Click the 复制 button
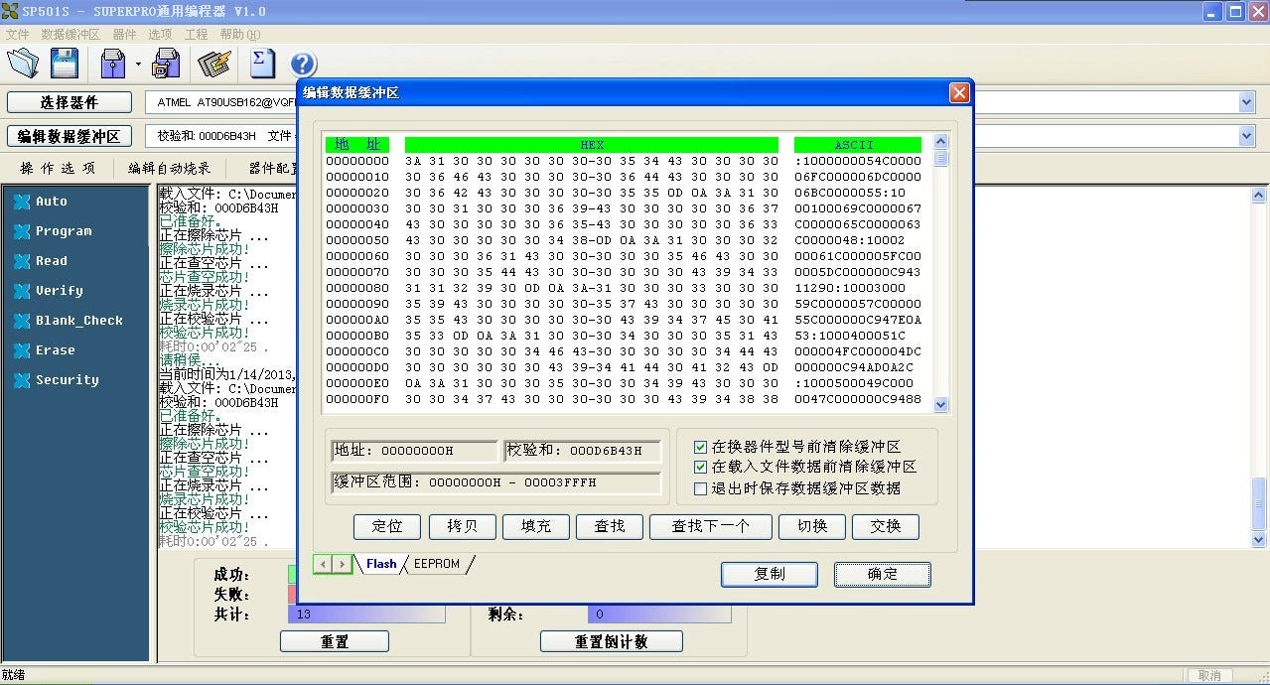1270x685 pixels. tap(770, 574)
